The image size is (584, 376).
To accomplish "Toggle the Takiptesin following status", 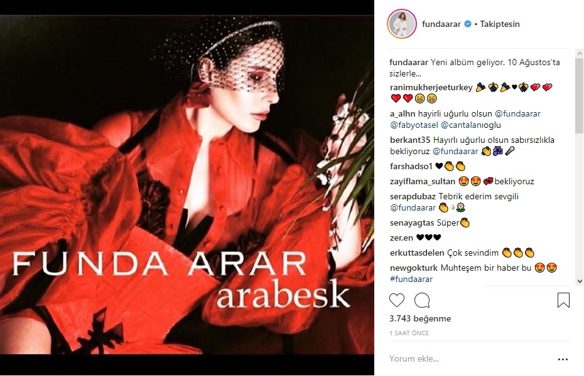I will click(499, 24).
